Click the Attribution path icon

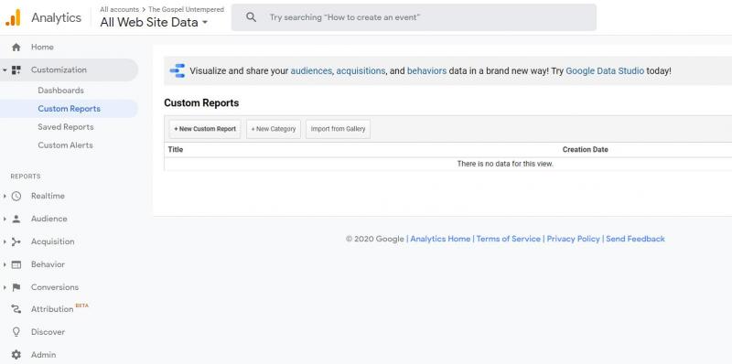pyautogui.click(x=16, y=309)
